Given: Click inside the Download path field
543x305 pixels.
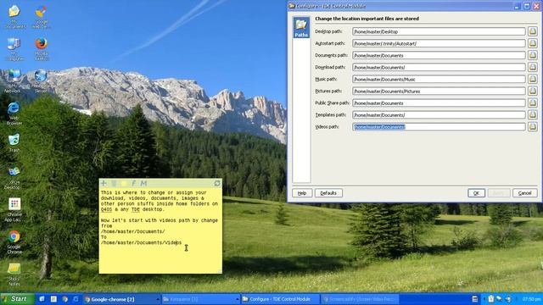Looking at the screenshot, I should tap(439, 67).
